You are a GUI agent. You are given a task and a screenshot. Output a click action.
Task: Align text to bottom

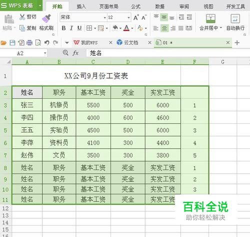(x=172, y=18)
